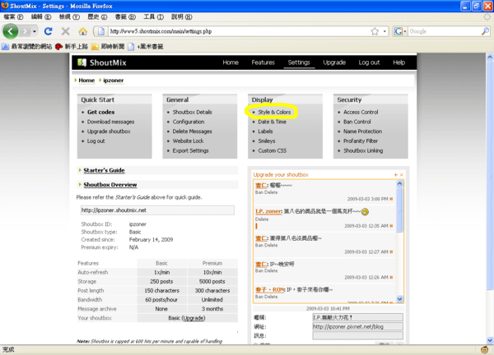Open Upgrade shoutbox link
Screen dimensions: 494x355
point(109,131)
